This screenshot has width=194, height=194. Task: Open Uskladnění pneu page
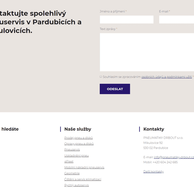click(76, 156)
